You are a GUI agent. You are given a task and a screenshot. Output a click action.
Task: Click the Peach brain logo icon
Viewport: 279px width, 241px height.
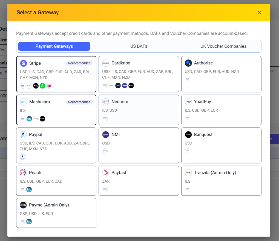click(23, 173)
